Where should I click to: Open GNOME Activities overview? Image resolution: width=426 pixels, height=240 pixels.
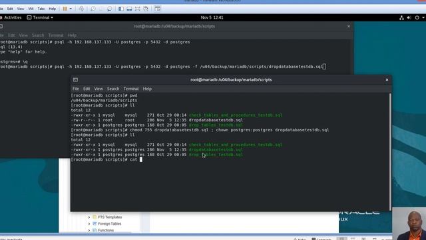(13, 17)
